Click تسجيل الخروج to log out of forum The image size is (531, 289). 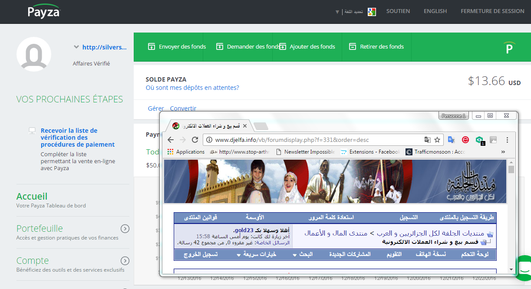(201, 254)
